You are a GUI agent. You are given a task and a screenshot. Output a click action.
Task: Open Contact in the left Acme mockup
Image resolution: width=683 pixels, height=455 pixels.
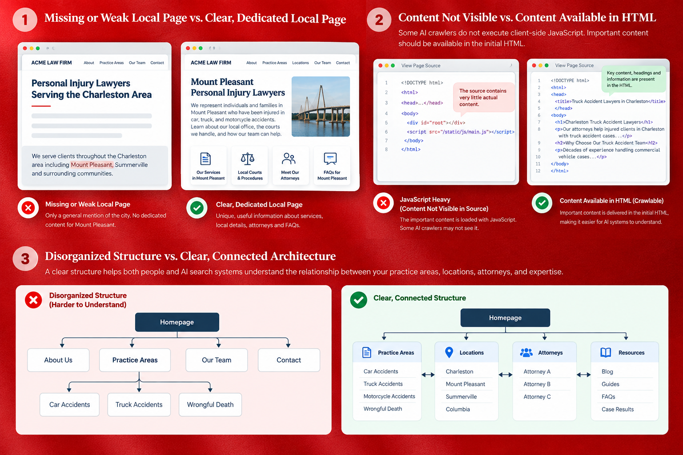point(157,63)
